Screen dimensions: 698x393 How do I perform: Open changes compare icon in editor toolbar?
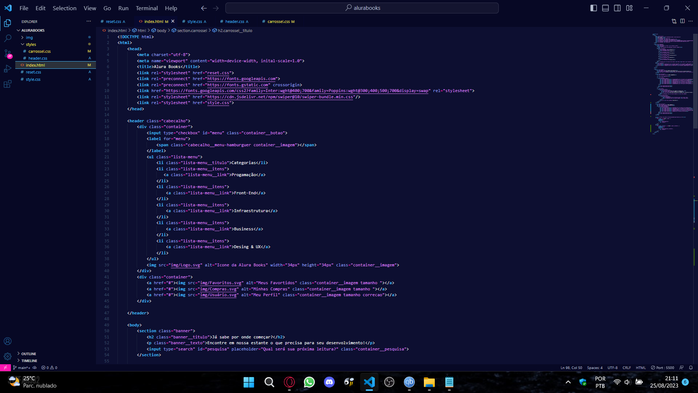[x=674, y=21]
